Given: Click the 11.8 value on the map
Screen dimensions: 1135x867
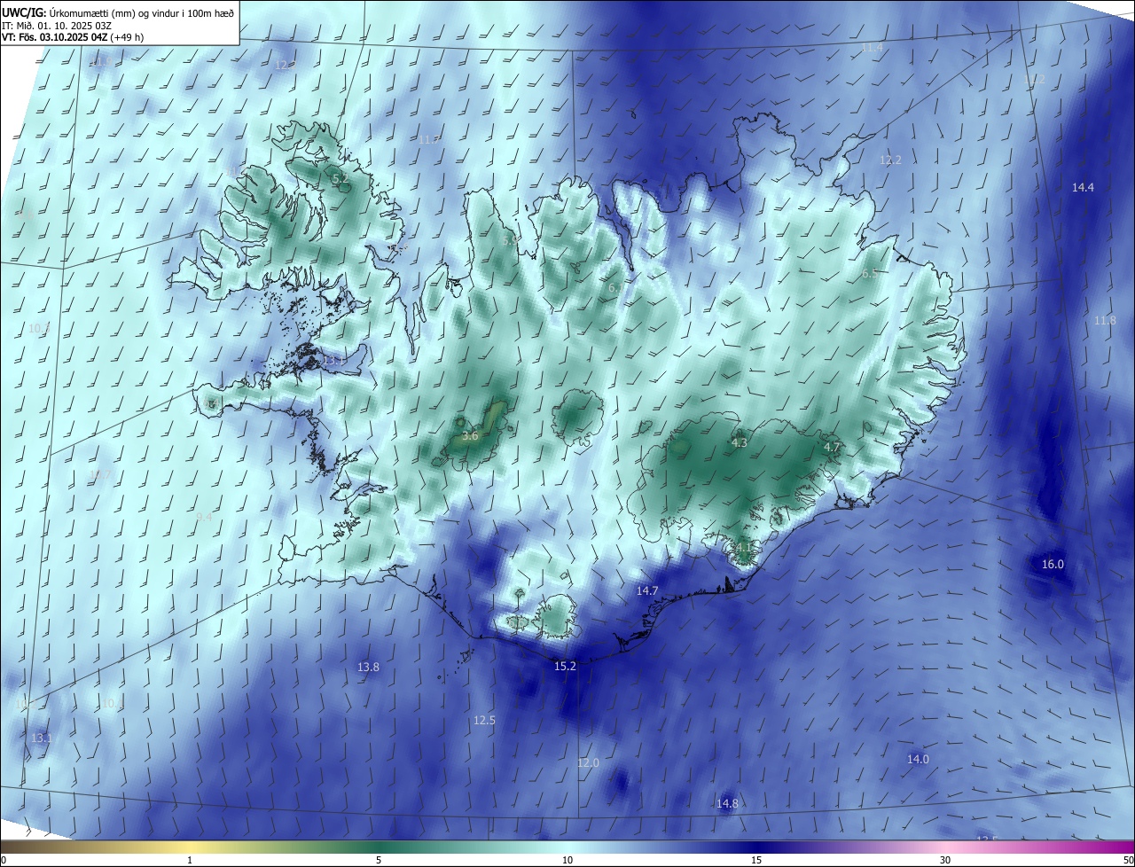Looking at the screenshot, I should (1105, 321).
